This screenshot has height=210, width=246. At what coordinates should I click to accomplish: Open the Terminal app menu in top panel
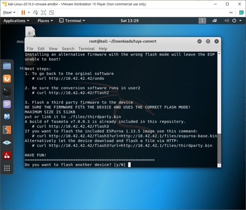[x=72, y=21]
